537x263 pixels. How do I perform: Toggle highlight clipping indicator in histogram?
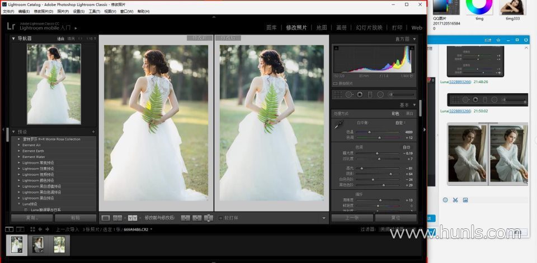click(x=412, y=48)
